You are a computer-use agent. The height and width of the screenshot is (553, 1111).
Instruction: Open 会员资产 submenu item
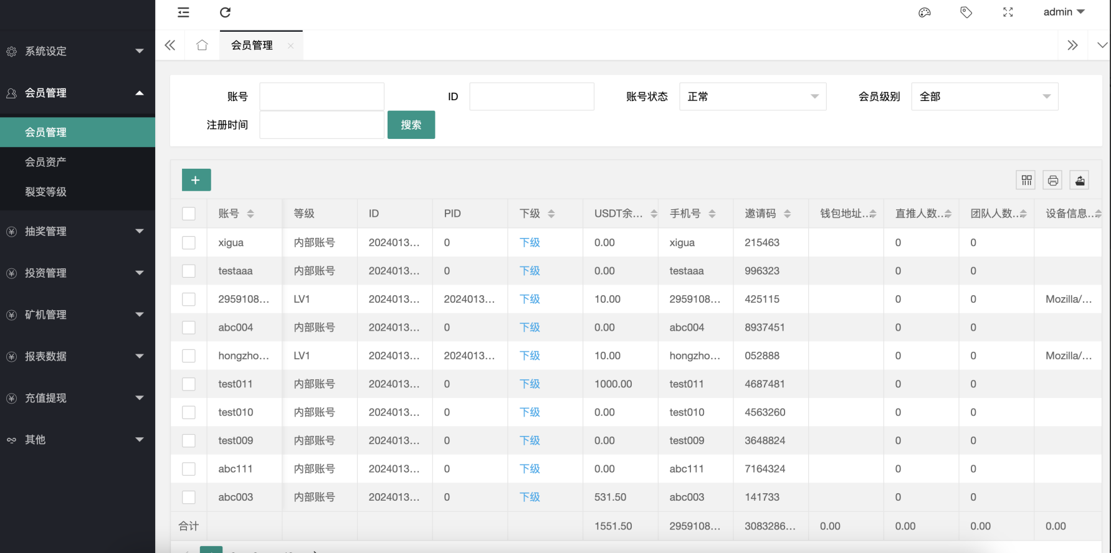click(77, 162)
